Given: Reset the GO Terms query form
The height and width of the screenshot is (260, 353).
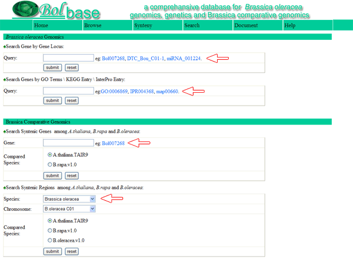Looking at the screenshot, I should pyautogui.click(x=72, y=100).
